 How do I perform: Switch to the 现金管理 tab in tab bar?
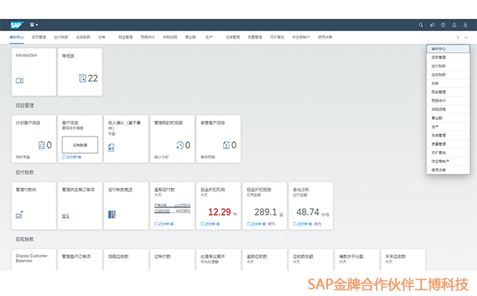tap(125, 37)
